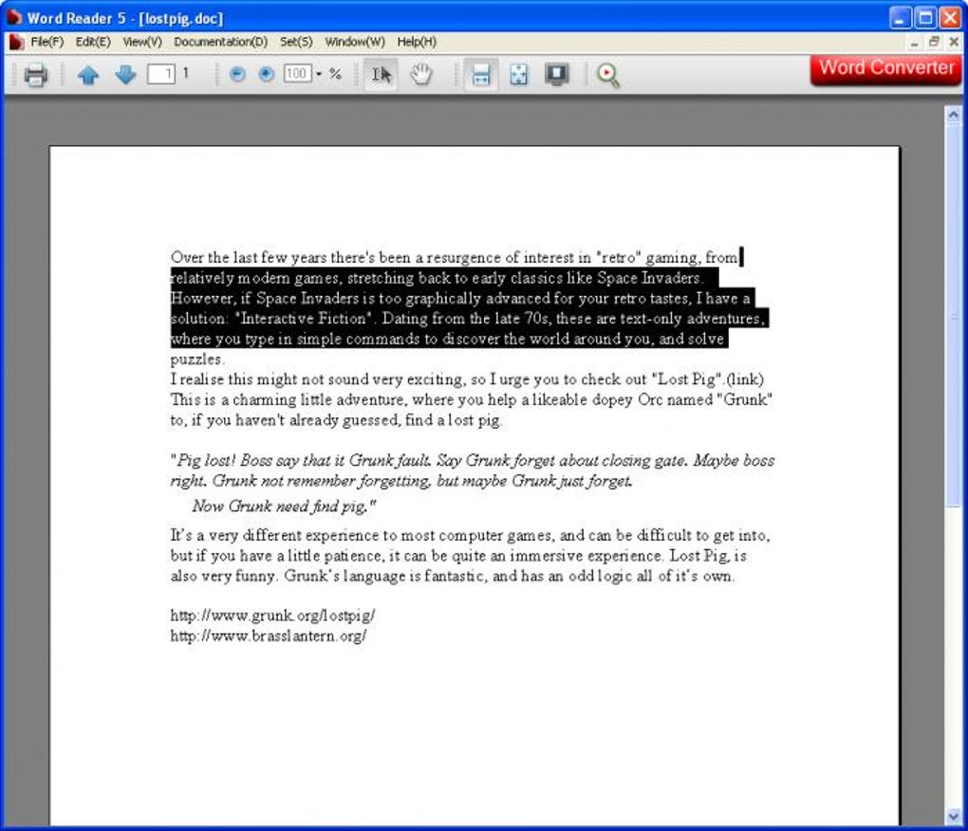Image resolution: width=968 pixels, height=831 pixels.
Task: Open the search magnifier tool
Action: coord(608,75)
